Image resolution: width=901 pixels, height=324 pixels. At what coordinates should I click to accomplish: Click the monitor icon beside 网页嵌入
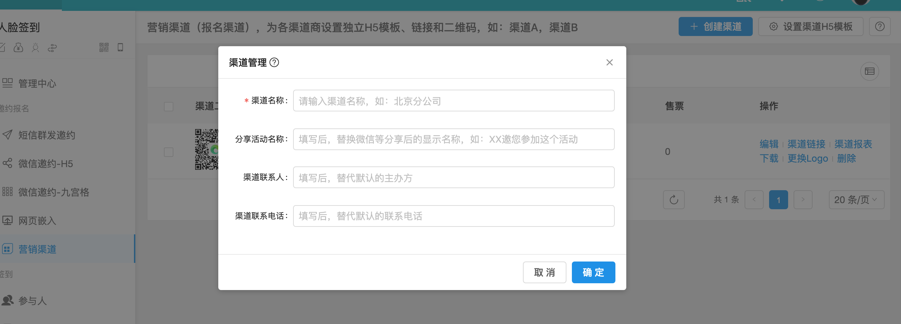[7, 220]
